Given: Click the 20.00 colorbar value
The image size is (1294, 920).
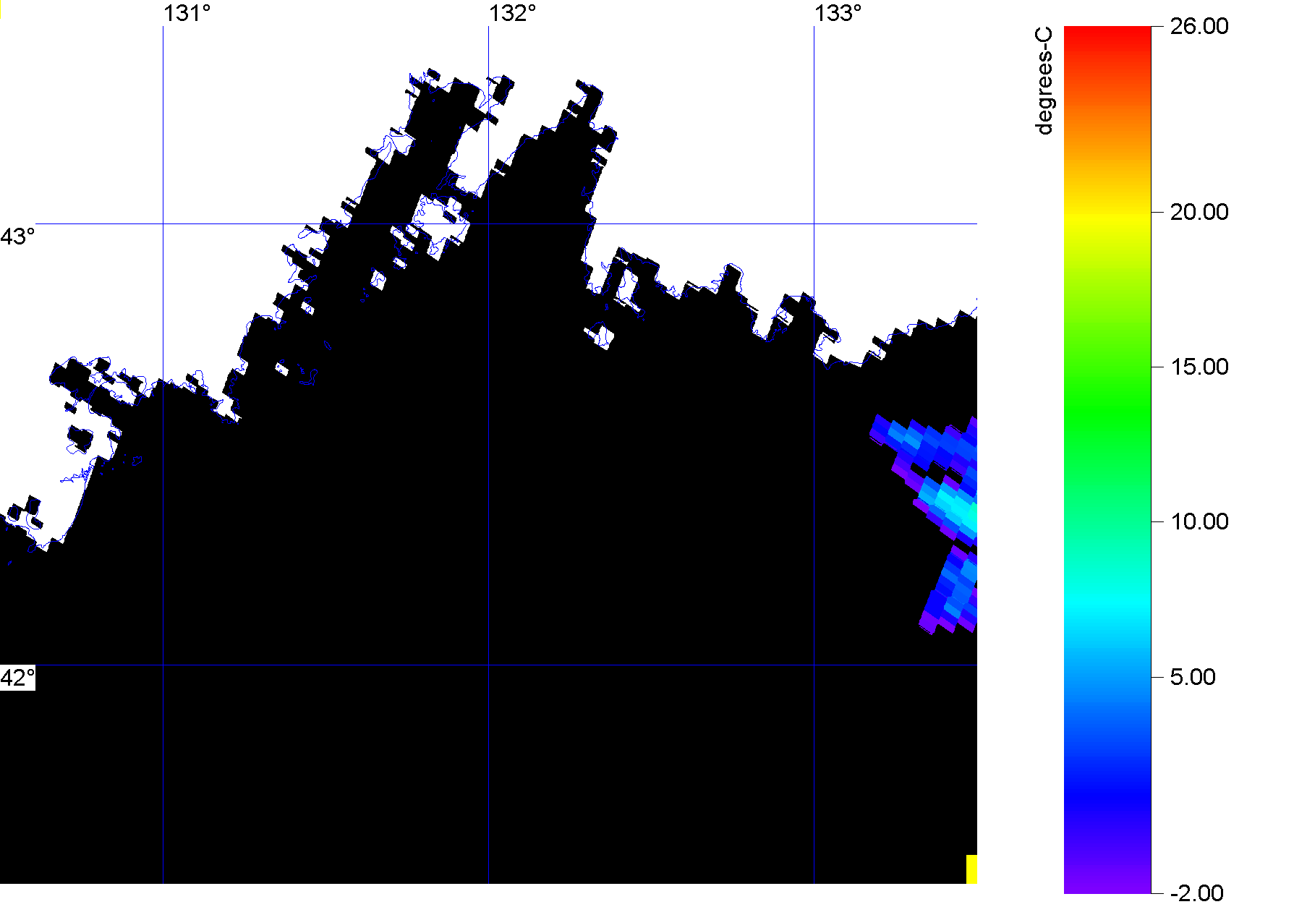Looking at the screenshot, I should [1199, 212].
